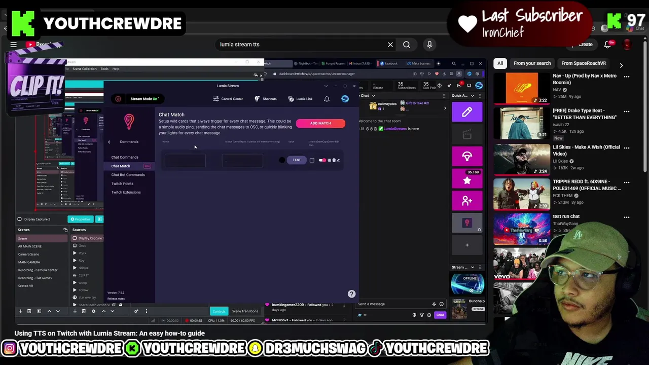The width and height of the screenshot is (649, 365).
Task: Delete the chat match row
Action: click(334, 160)
